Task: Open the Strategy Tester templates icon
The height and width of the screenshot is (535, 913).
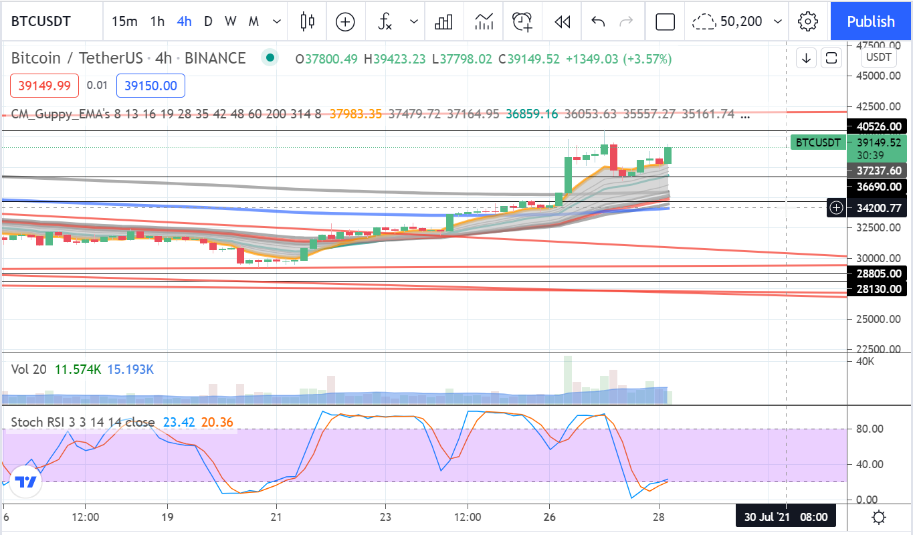Action: click(484, 21)
